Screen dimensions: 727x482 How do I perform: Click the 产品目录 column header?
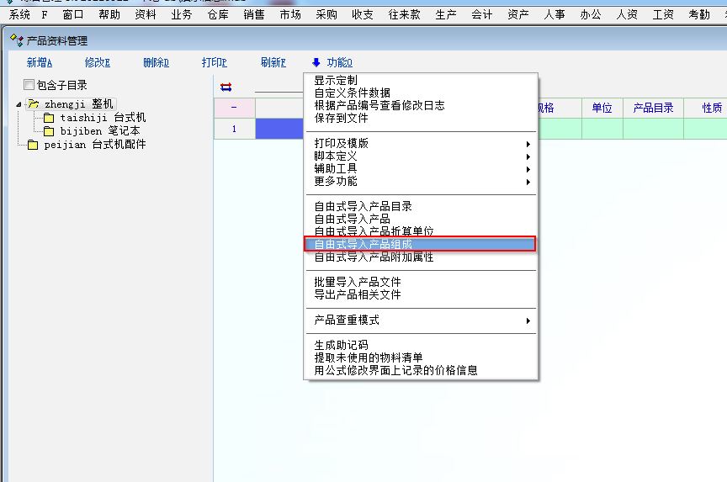653,108
